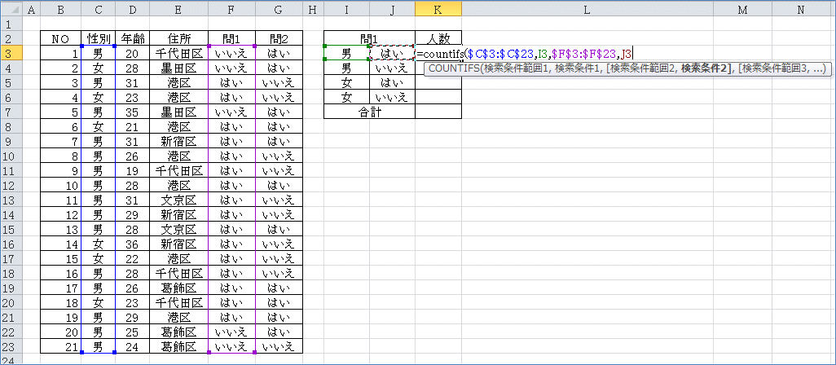
Task: Click the NO header cell
Action: [x=61, y=38]
